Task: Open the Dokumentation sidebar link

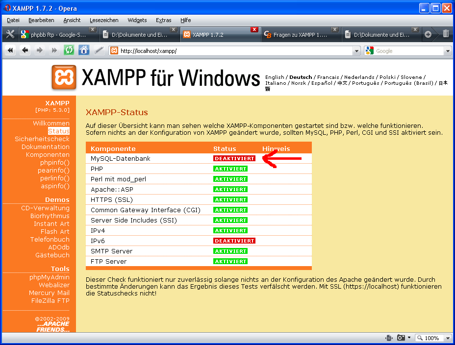Action: (46, 147)
